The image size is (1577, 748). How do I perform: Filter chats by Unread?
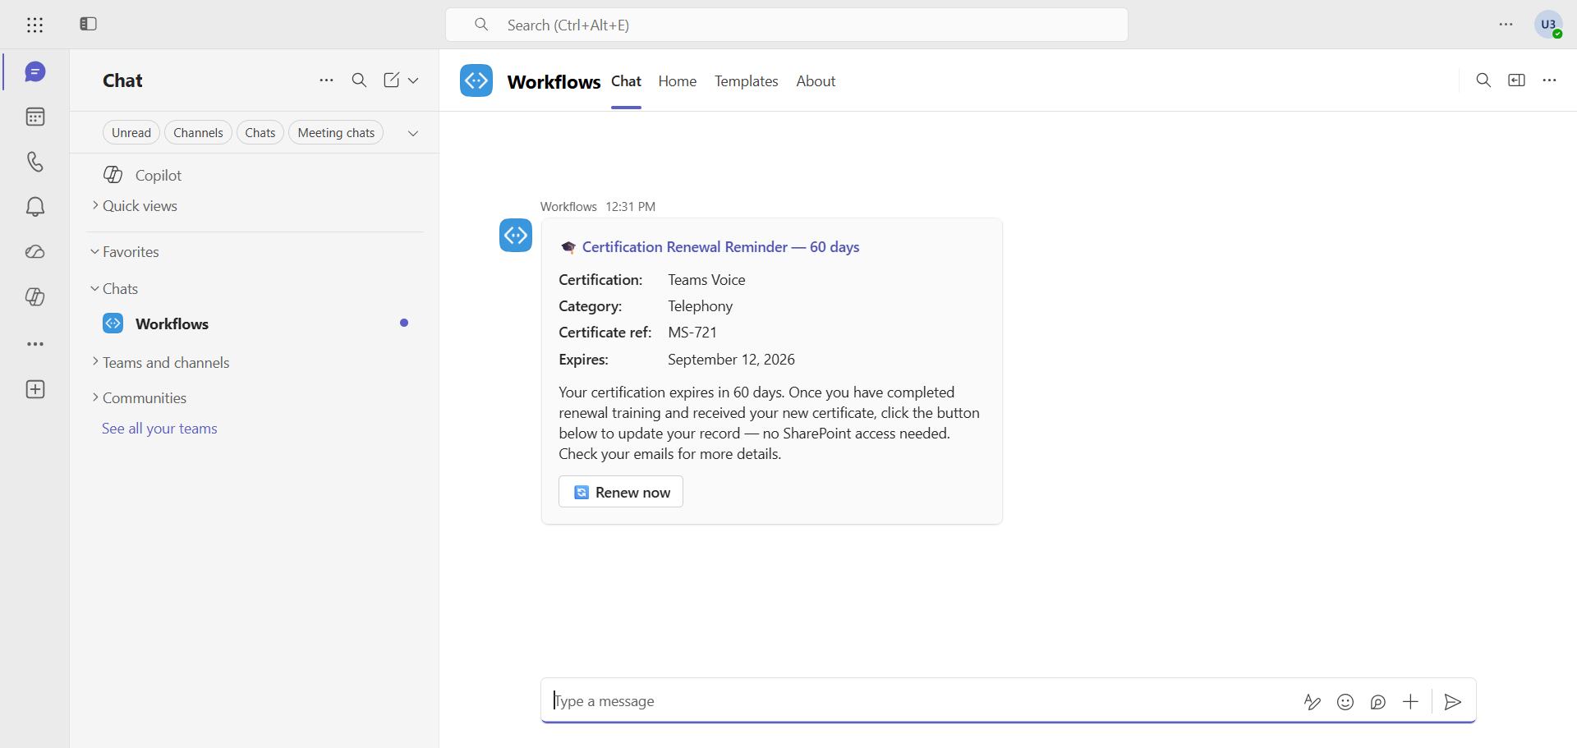pyautogui.click(x=131, y=133)
